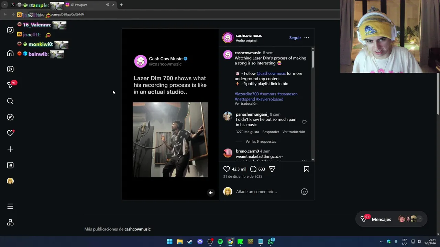The image size is (440, 247).
Task: Open a new browser tab with plus
Action: pyautogui.click(x=121, y=5)
